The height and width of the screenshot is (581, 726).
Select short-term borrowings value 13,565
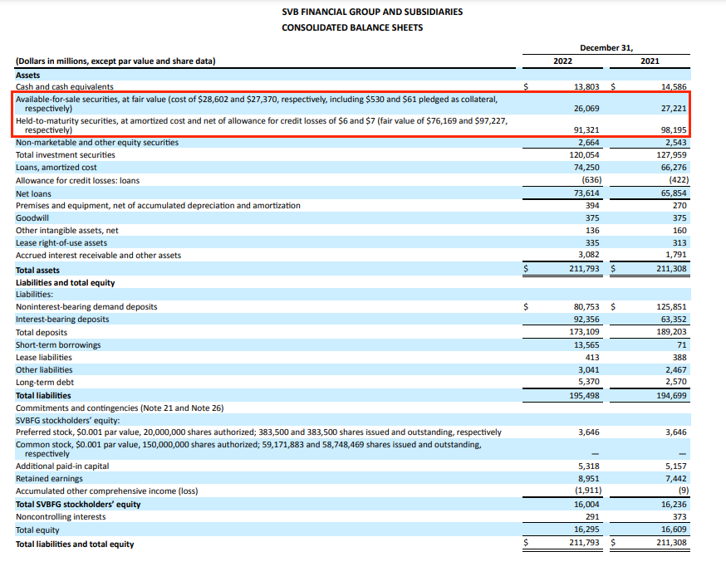click(586, 345)
